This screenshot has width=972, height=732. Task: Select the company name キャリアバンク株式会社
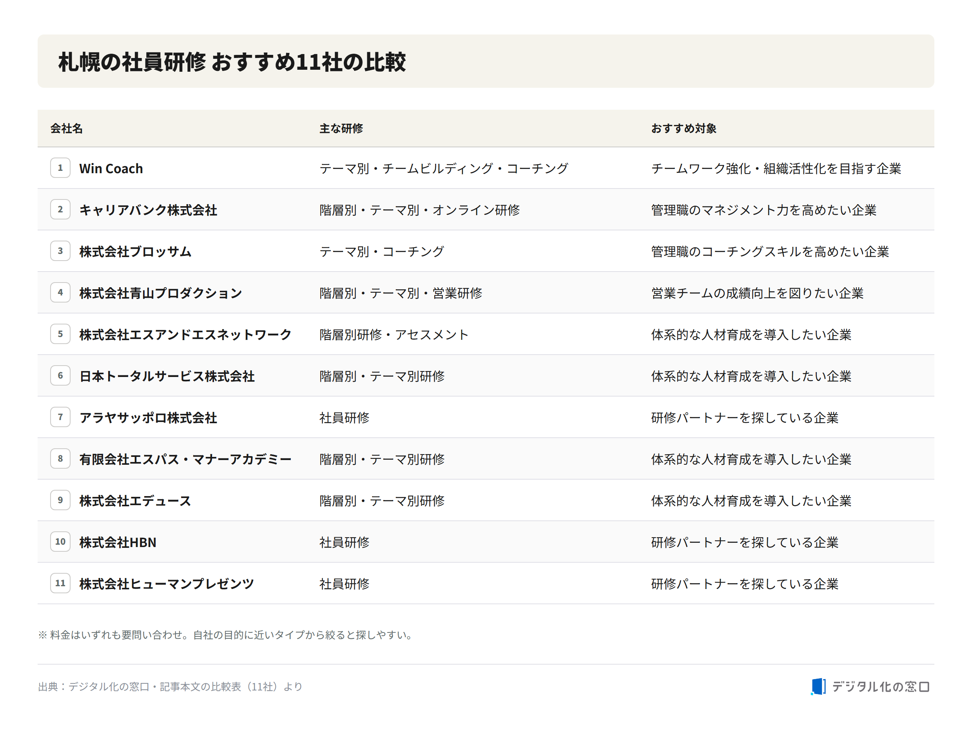coord(148,210)
